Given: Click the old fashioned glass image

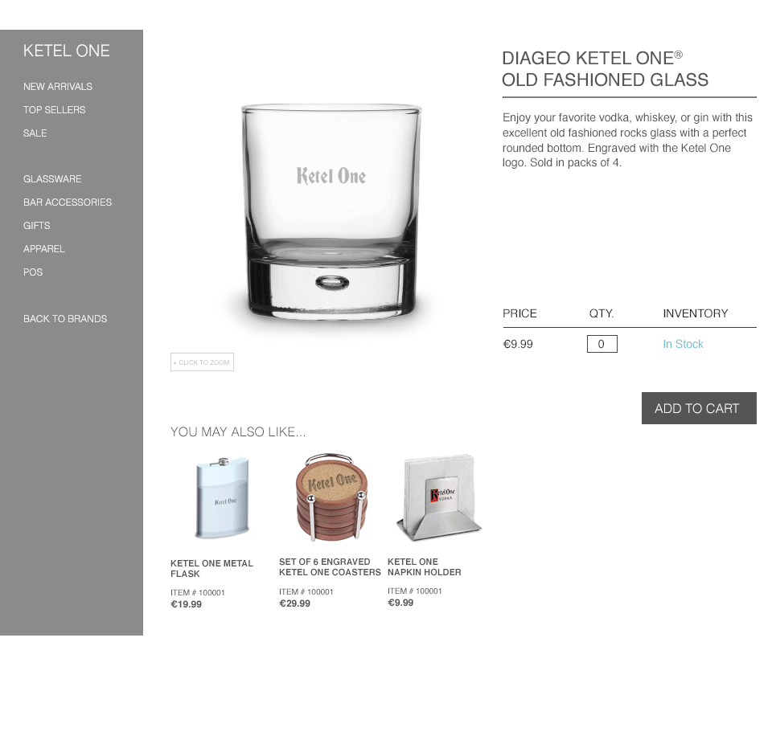Looking at the screenshot, I should tap(331, 213).
